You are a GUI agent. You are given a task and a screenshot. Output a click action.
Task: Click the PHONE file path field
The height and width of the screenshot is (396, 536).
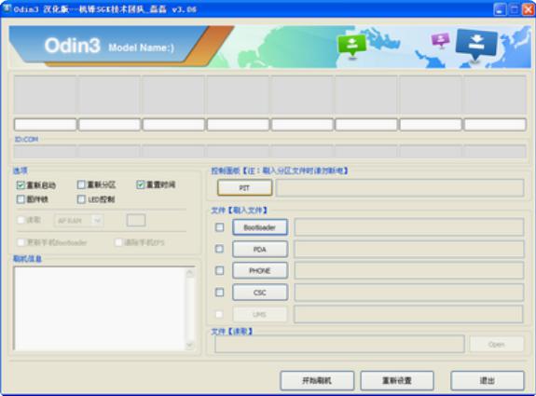tap(409, 270)
